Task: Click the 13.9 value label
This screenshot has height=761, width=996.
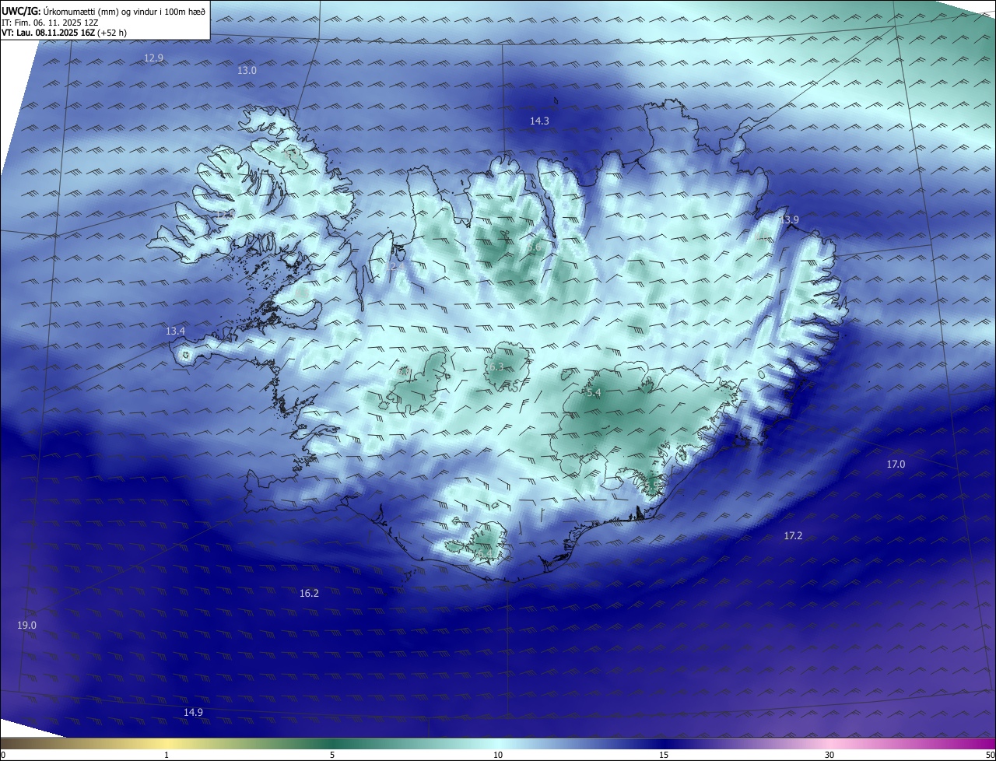Action: (x=789, y=220)
